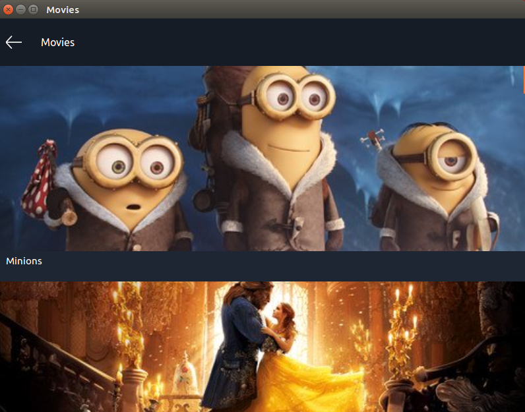Minimize the Movies window

tap(20, 10)
